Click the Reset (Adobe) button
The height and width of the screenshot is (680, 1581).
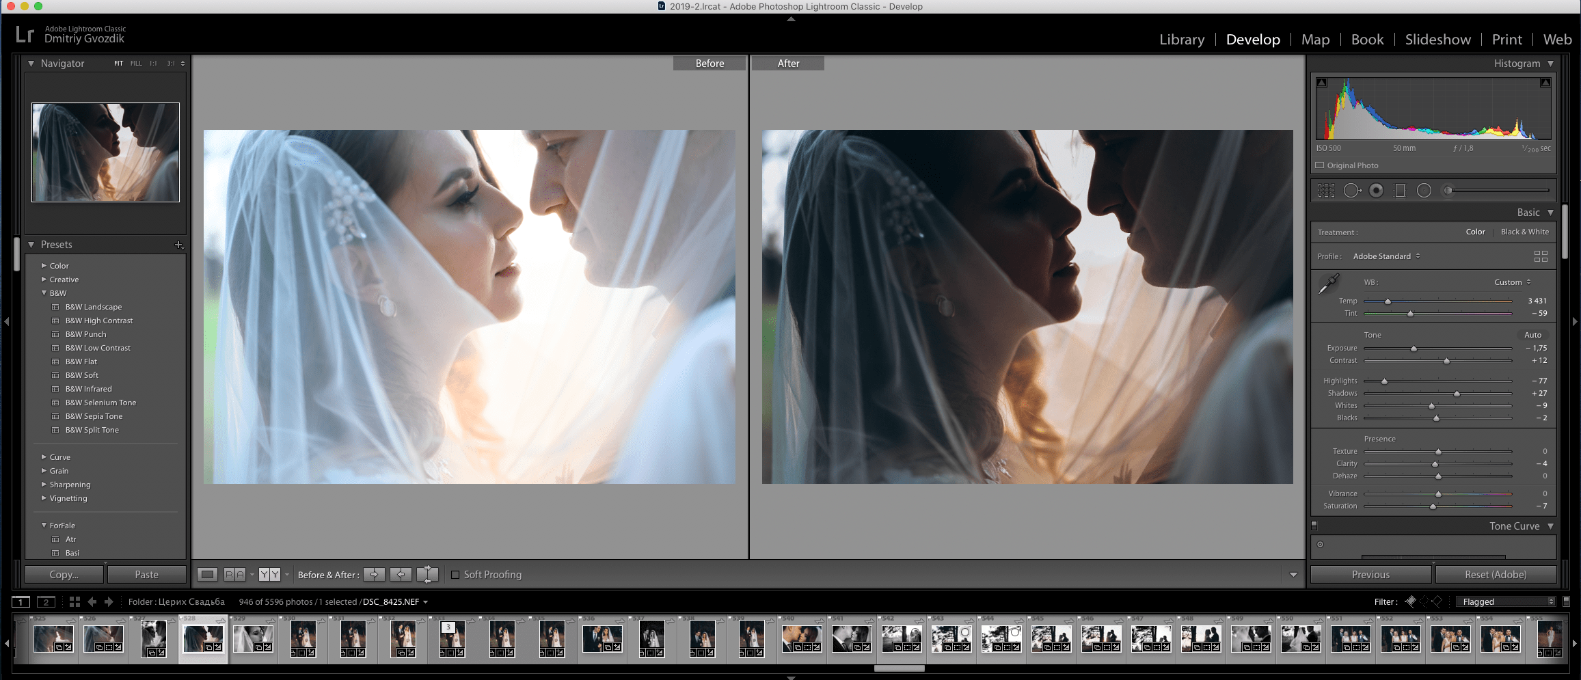(1495, 575)
